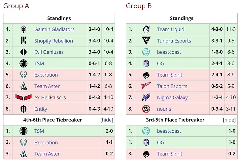Click the ex-HellRaisers red logo
Viewport: 241px width, 161px height.
point(23,97)
